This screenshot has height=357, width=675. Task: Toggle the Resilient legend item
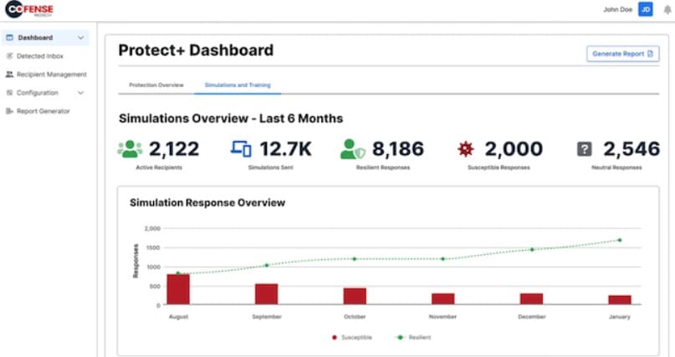(x=413, y=338)
